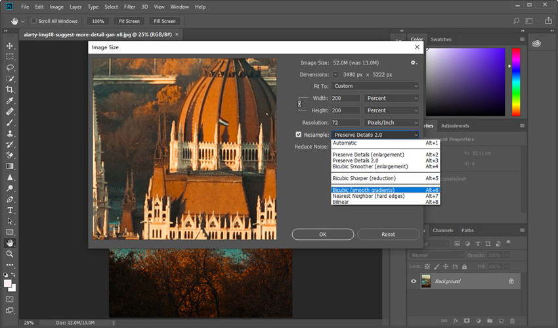Screen dimensions: 558x328
Task: Select the History Brush tool
Action: [10, 144]
